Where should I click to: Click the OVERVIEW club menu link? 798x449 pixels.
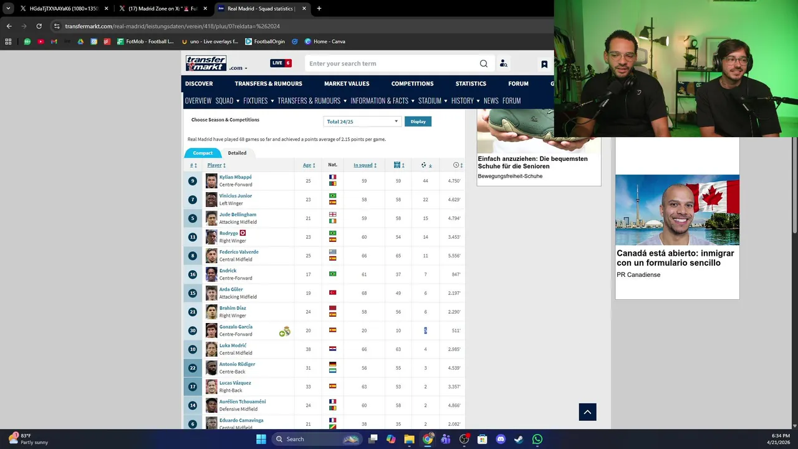pos(198,101)
